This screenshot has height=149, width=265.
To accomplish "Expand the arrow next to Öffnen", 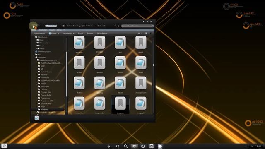I will (x=58, y=34).
